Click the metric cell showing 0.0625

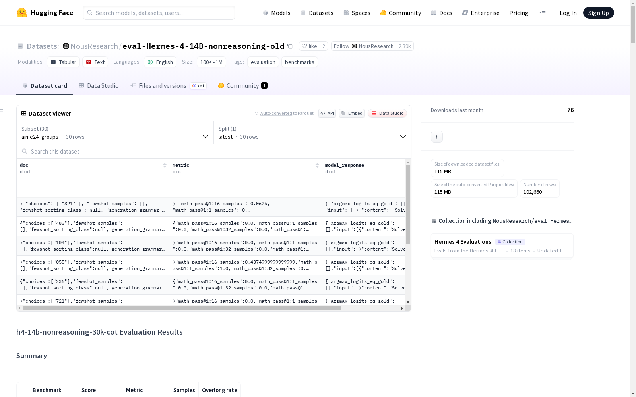(246, 207)
